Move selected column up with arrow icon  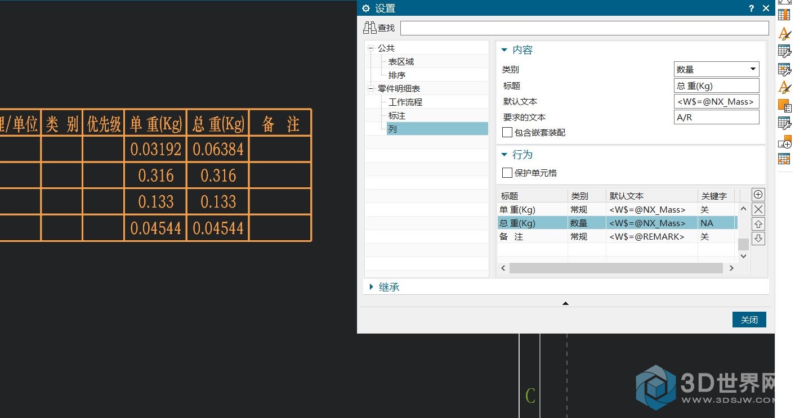pos(758,224)
